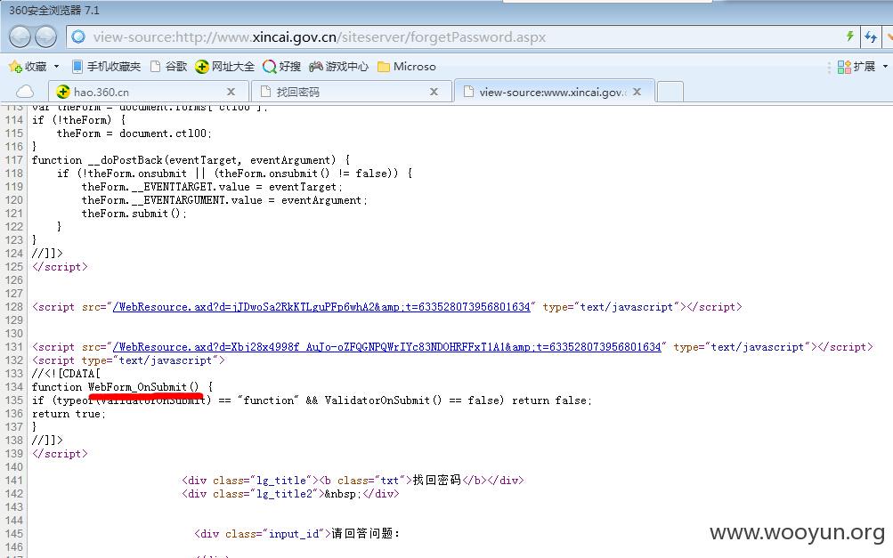Image resolution: width=893 pixels, height=558 pixels.
Task: Expand the 收藏 dropdown arrow
Action: pyautogui.click(x=56, y=67)
